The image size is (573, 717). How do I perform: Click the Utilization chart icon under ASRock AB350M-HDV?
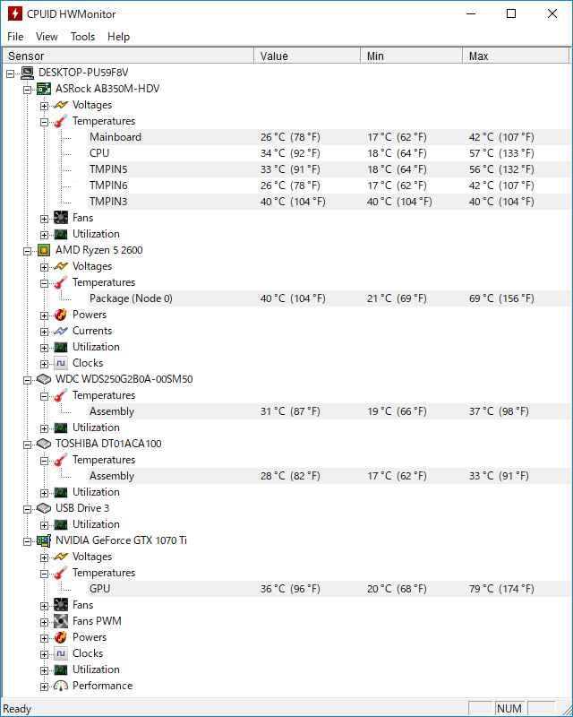[x=61, y=234]
